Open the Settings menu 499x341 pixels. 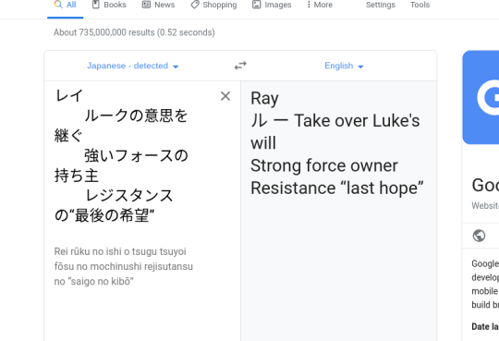[x=381, y=5]
